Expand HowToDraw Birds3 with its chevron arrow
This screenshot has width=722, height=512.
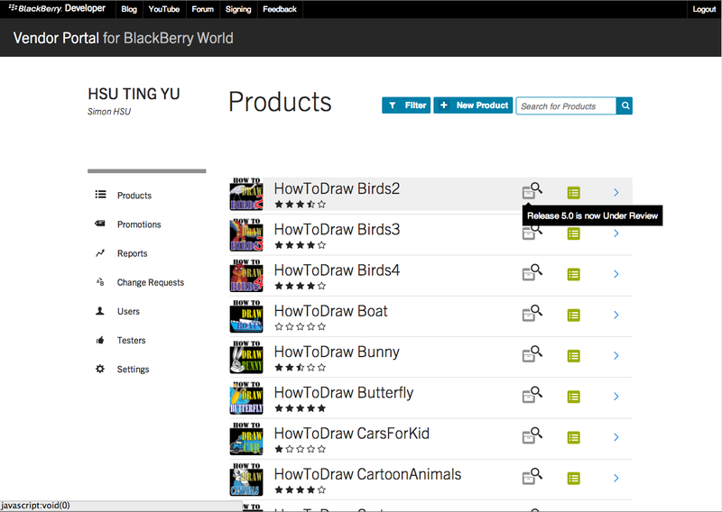616,233
